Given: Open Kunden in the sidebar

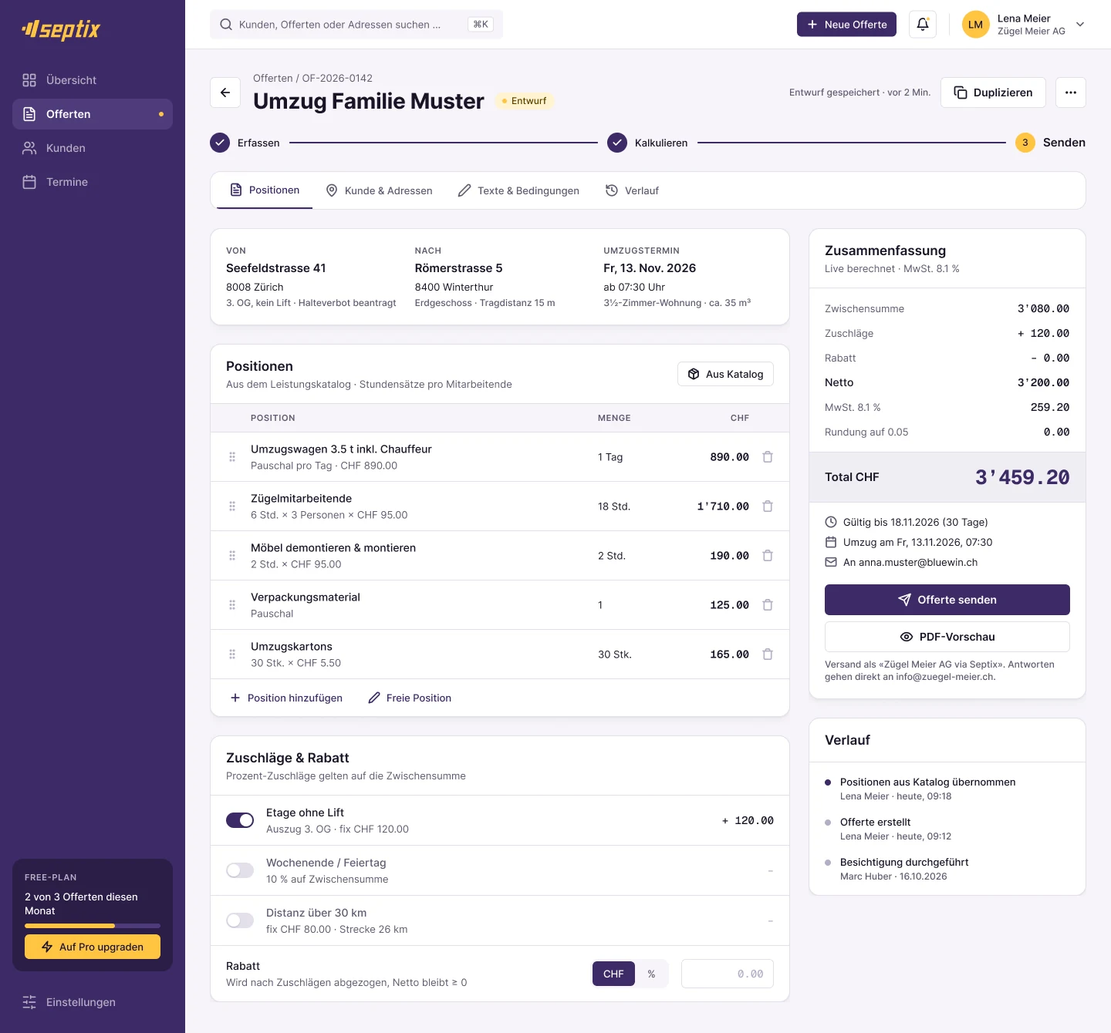Looking at the screenshot, I should coord(93,148).
